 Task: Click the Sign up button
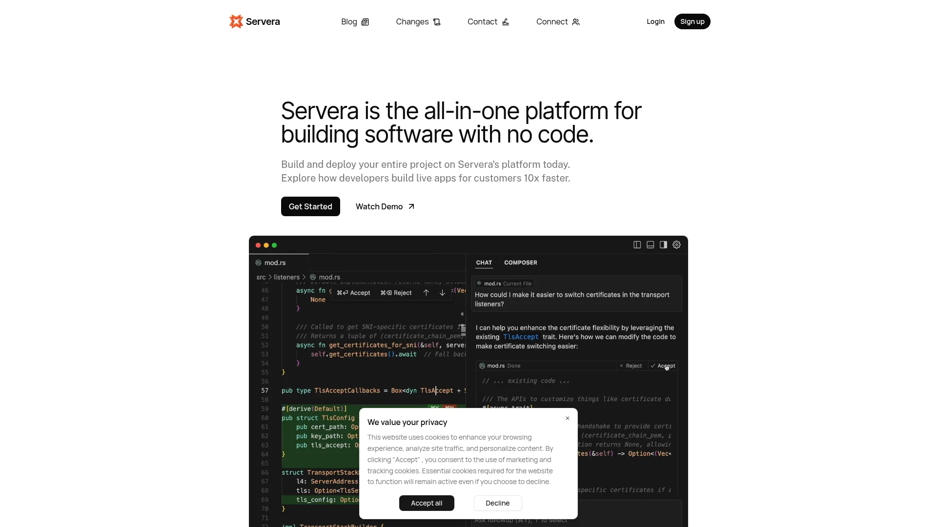[x=692, y=21]
